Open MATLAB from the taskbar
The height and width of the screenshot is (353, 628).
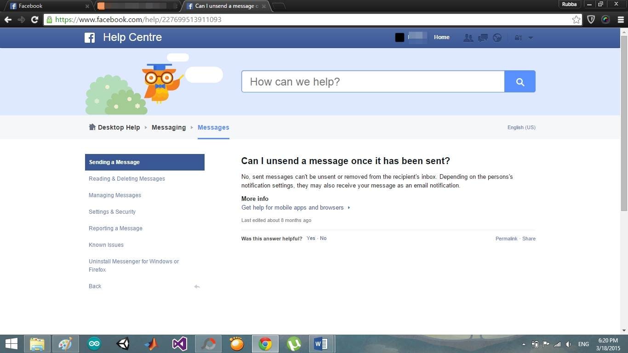tap(151, 344)
